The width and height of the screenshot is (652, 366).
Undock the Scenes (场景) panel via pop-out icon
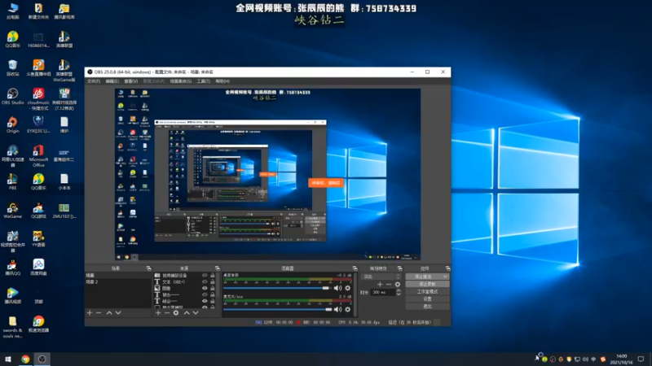148,268
